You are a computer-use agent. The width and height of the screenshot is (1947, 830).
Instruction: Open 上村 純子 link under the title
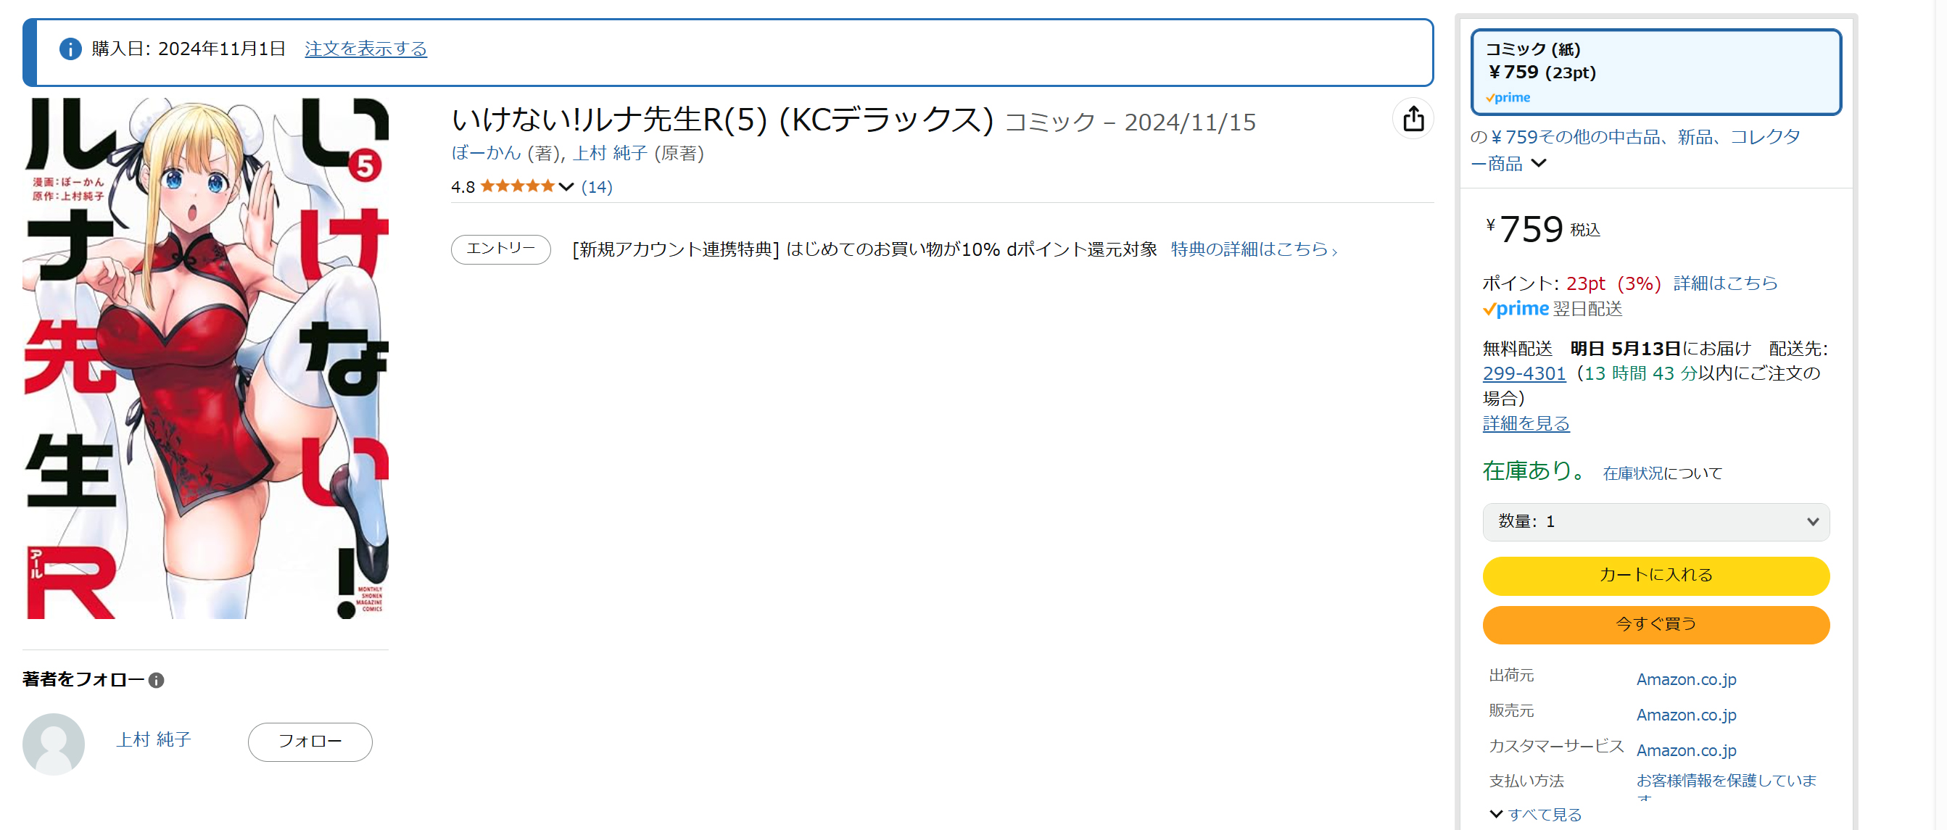pyautogui.click(x=610, y=153)
